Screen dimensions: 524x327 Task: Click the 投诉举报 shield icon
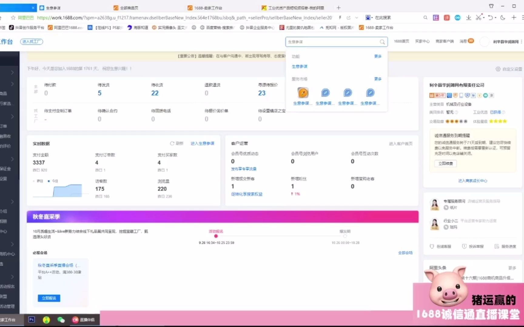pos(464,246)
